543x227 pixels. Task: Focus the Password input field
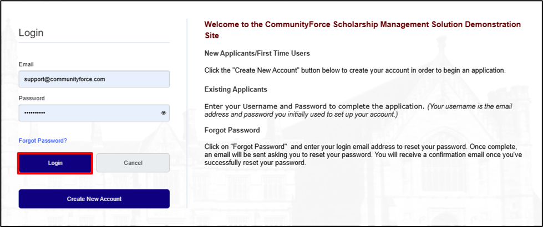point(94,113)
